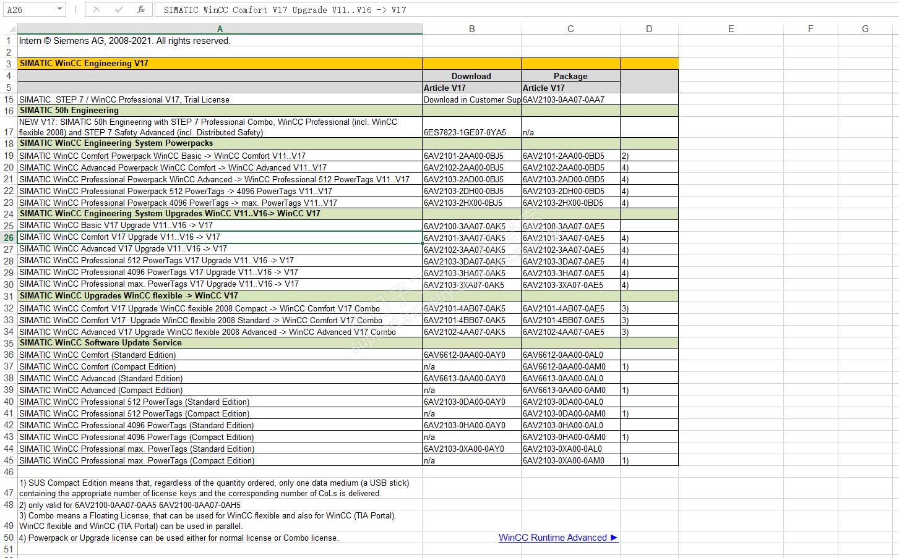Click cell 6AV2102-4AA07-0AE5
This screenshot has height=558, width=899.
tap(570, 332)
